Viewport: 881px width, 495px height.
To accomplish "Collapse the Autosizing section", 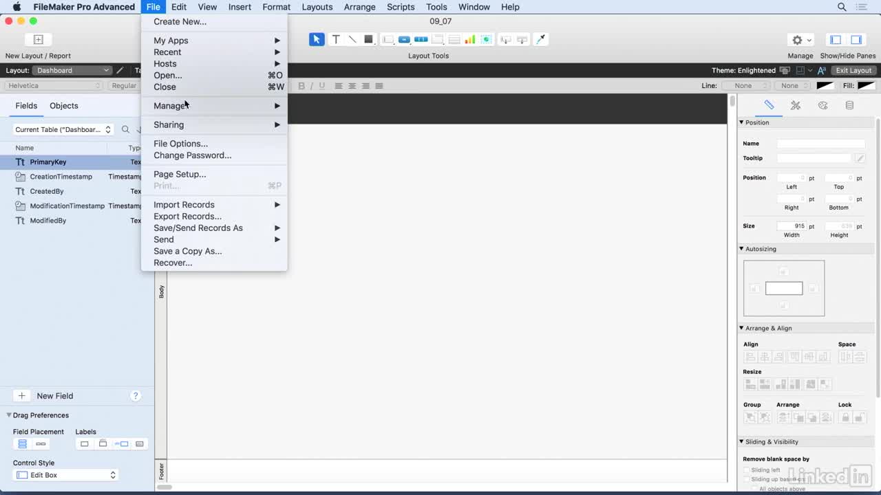I will 741,249.
